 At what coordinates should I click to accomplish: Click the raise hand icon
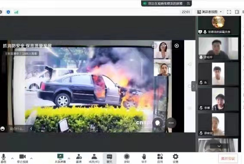click(144, 158)
